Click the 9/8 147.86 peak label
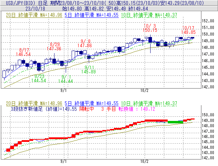Screen dimensions: 218x166 (x=85, y=43)
